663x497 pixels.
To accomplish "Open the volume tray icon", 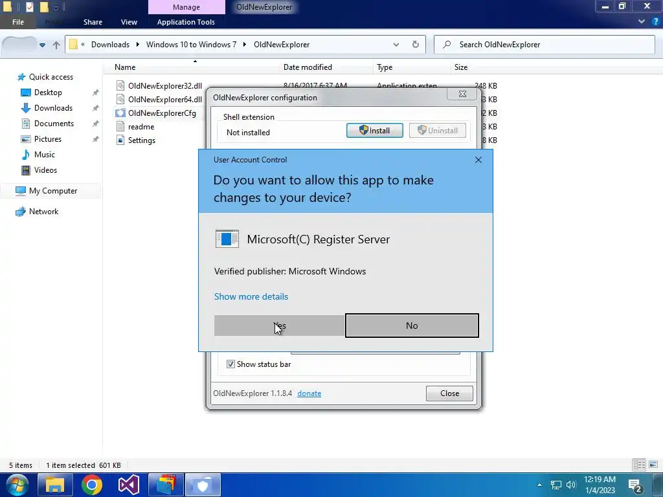I will click(x=571, y=485).
